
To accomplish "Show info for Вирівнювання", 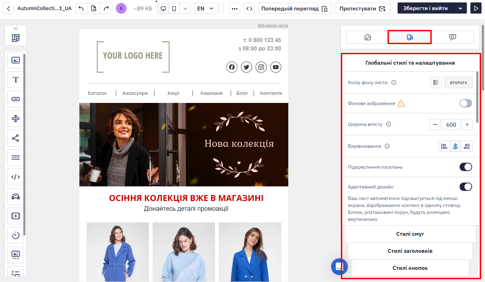I will (387, 146).
